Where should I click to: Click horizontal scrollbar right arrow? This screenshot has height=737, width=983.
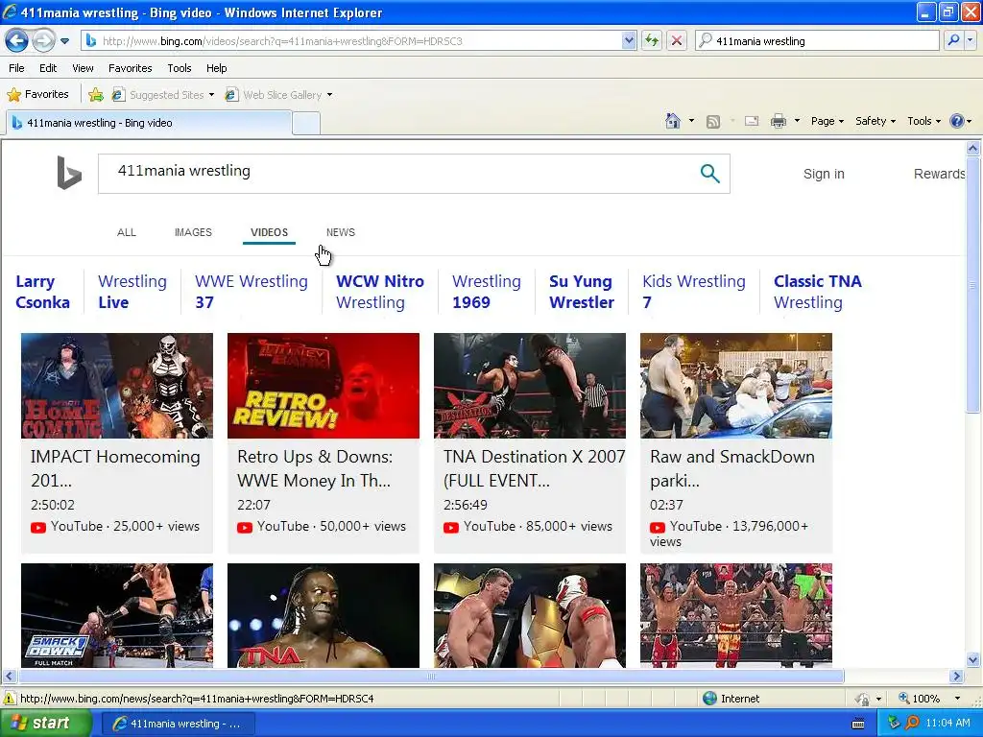coord(956,677)
